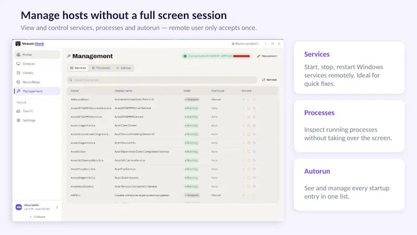417x235 pixels.
Task: Stop the Acer Device Info service
Action: 249,143
